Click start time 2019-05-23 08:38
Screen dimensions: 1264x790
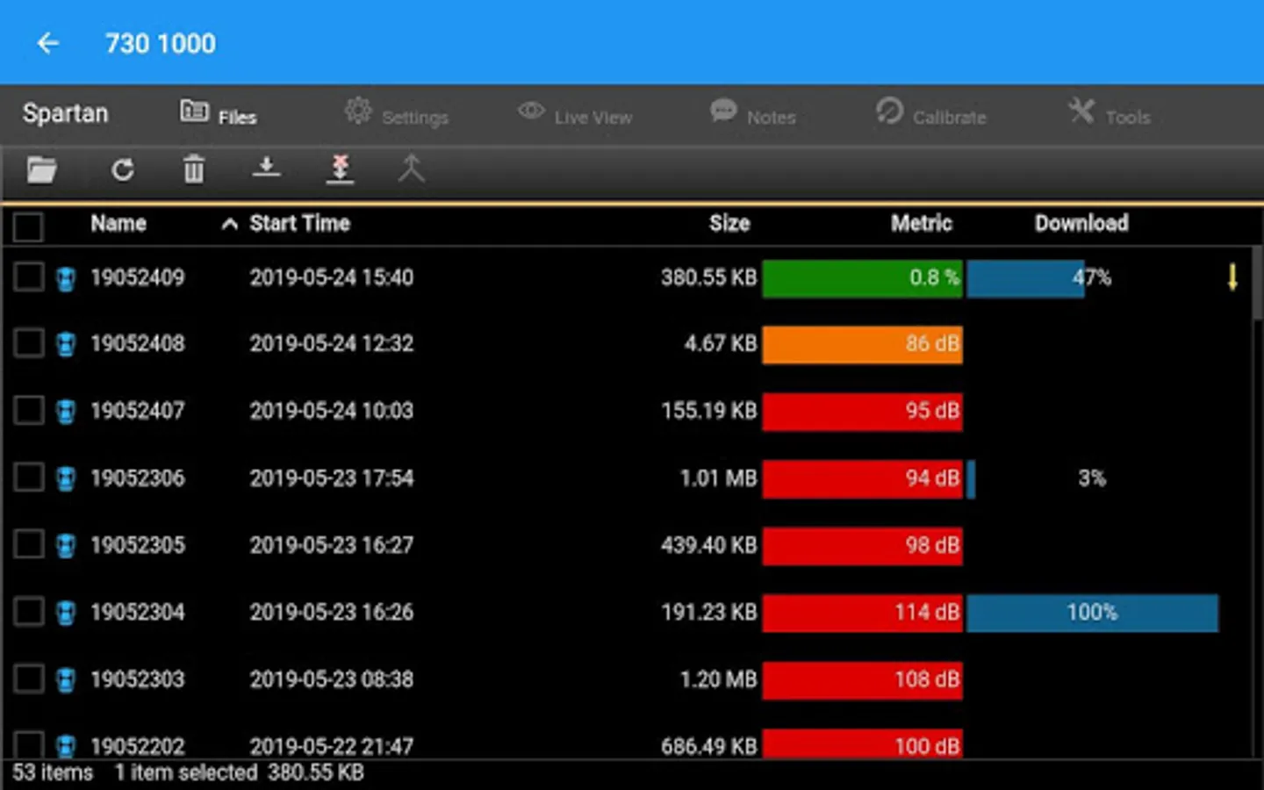[332, 679]
